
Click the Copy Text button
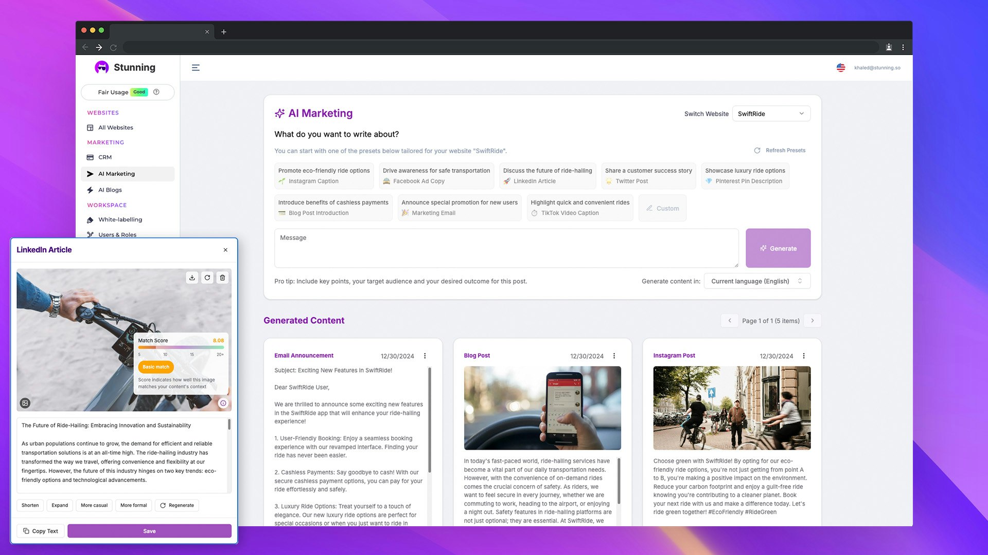coord(40,531)
